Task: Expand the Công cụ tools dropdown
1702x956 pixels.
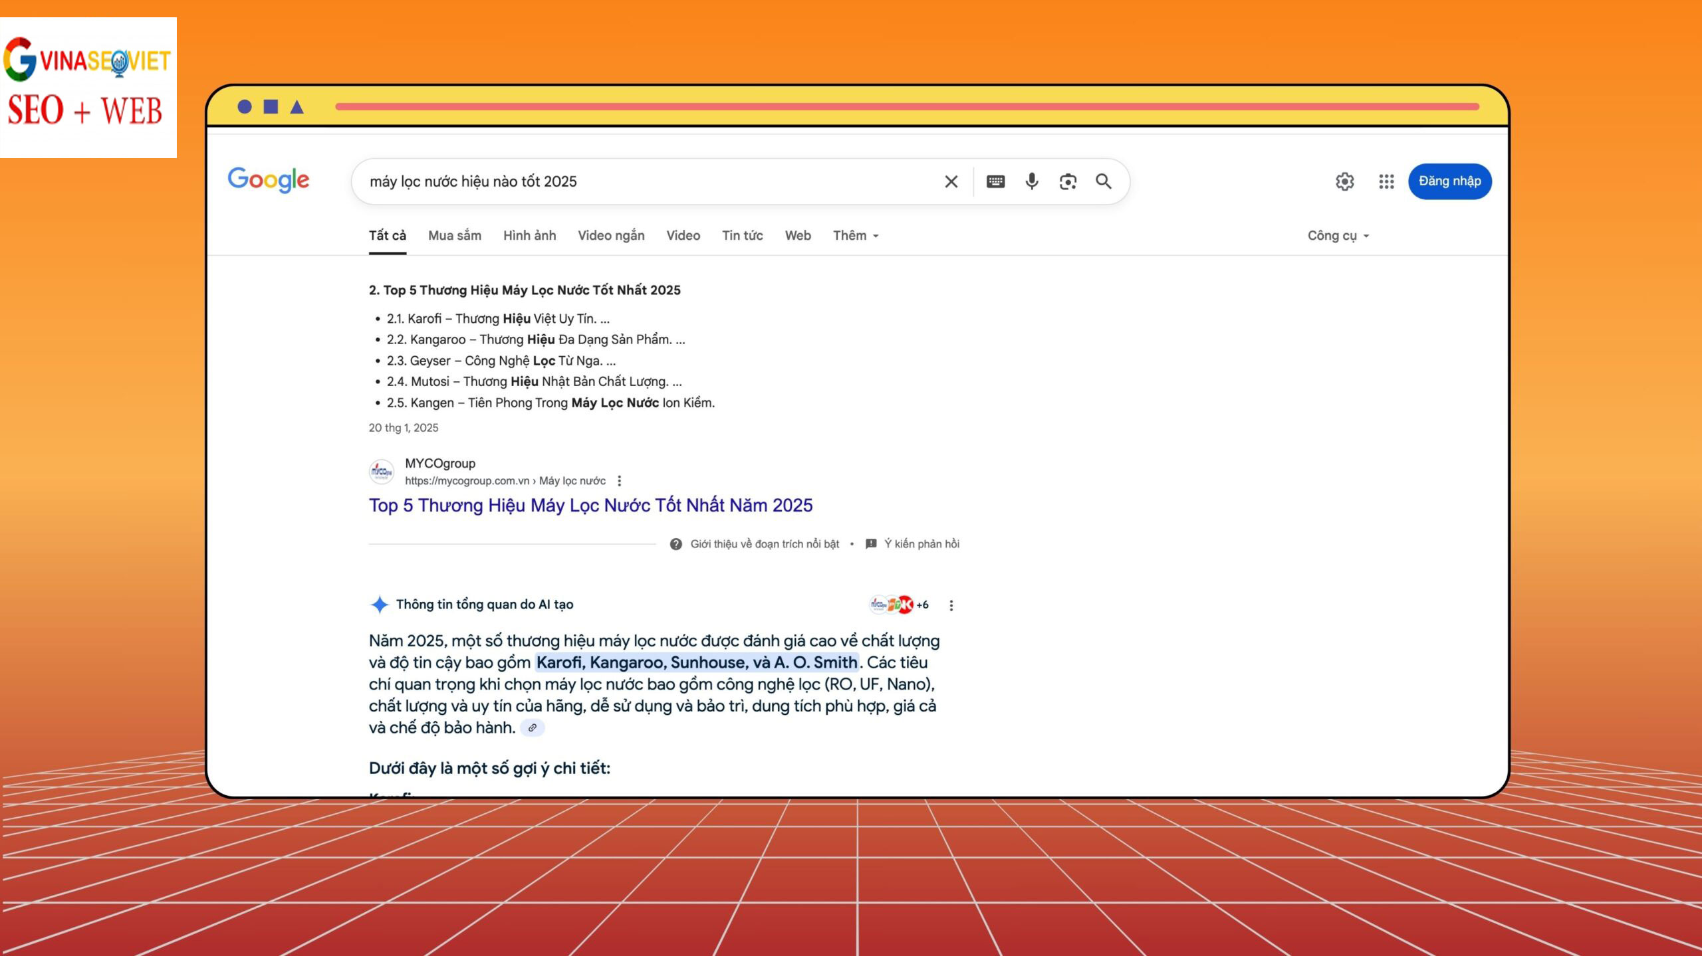Action: point(1338,235)
